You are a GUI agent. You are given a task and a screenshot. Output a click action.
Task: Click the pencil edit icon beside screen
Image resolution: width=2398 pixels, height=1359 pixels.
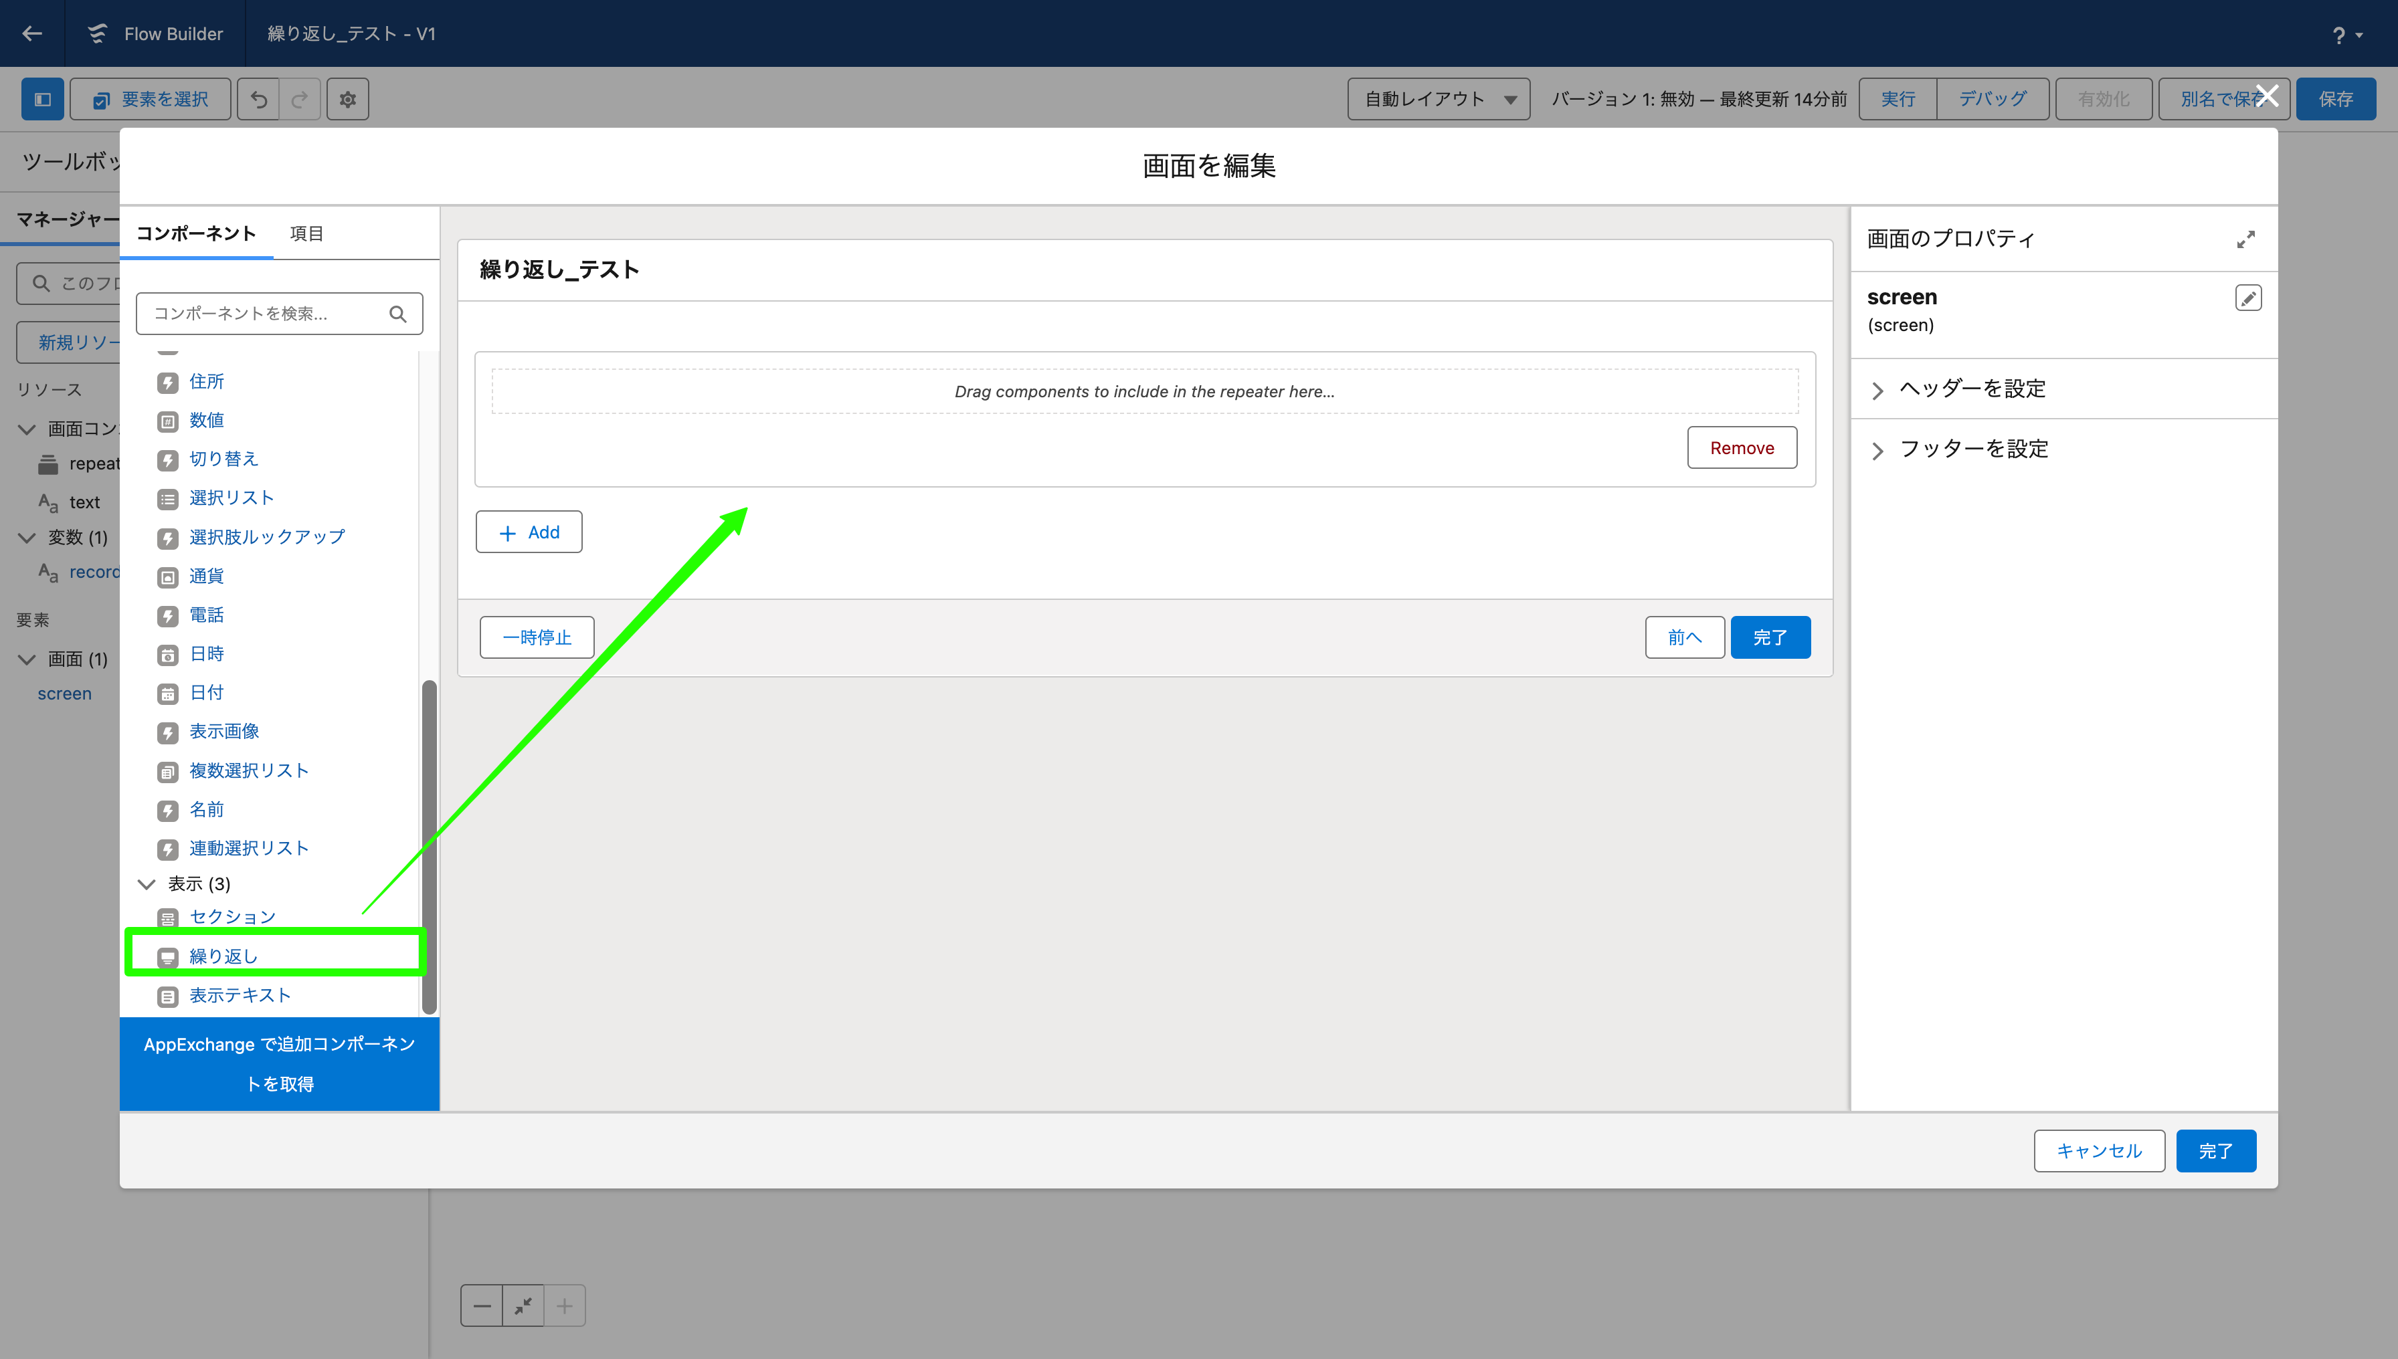pos(2247,298)
